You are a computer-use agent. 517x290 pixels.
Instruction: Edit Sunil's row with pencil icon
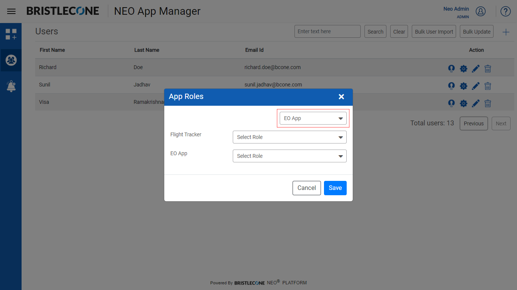coord(476,86)
